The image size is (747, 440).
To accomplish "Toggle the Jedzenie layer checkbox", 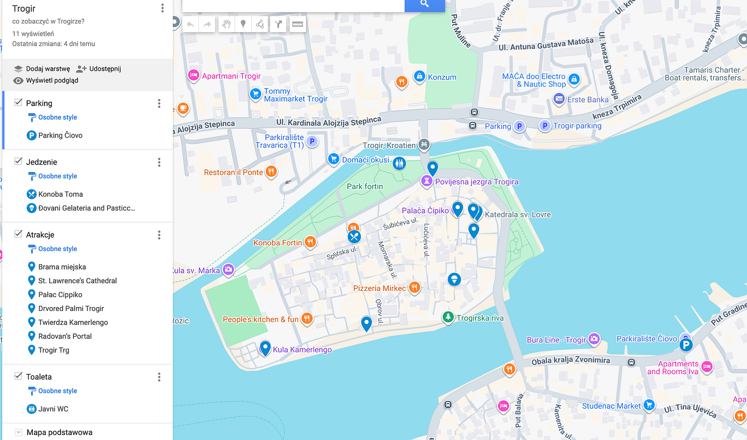I will click(18, 161).
